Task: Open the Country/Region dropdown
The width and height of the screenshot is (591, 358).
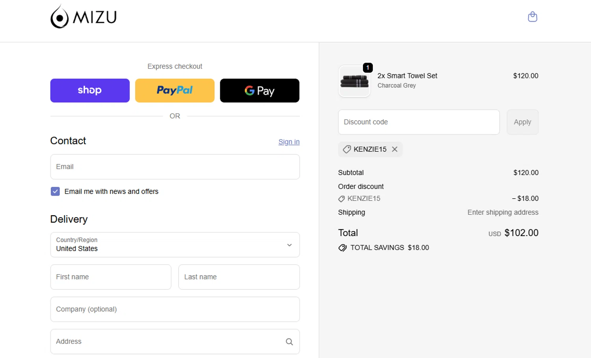Action: tap(175, 245)
